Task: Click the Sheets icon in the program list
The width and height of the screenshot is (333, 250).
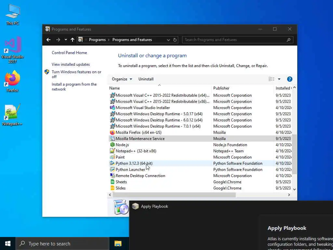Action: pos(112,182)
